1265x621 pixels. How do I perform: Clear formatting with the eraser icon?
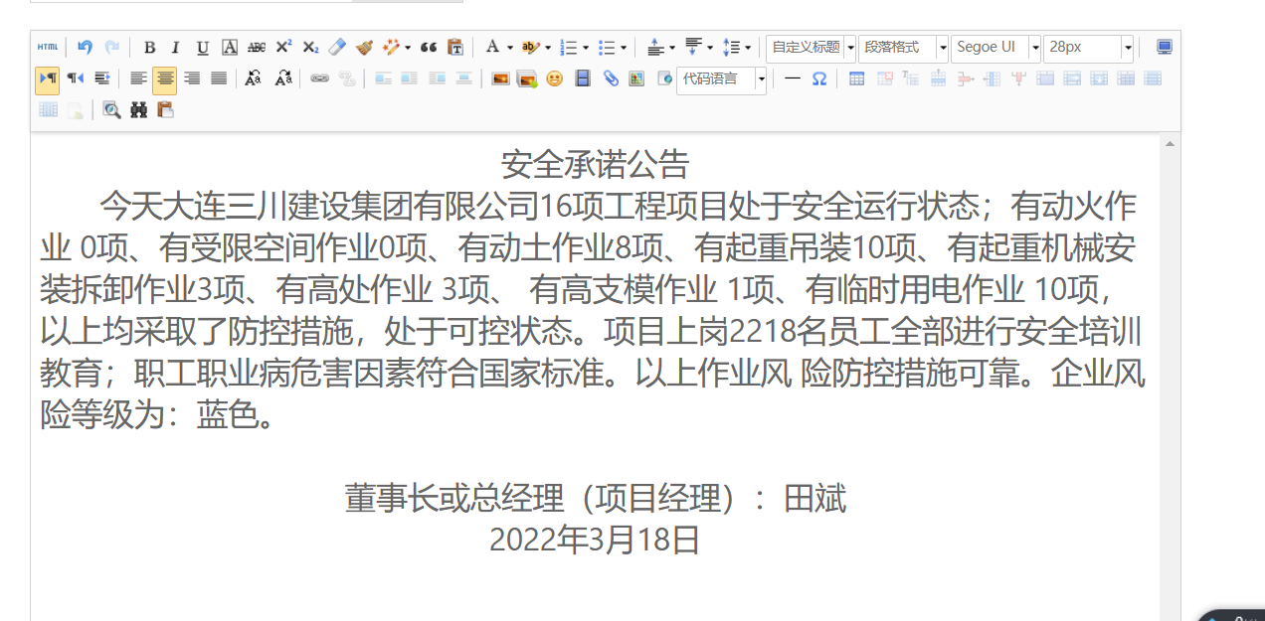coord(337,47)
